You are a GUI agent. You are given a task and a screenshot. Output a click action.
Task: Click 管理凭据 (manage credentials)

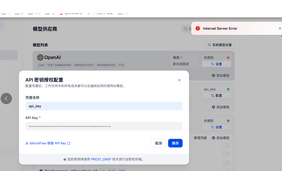click(x=200, y=138)
